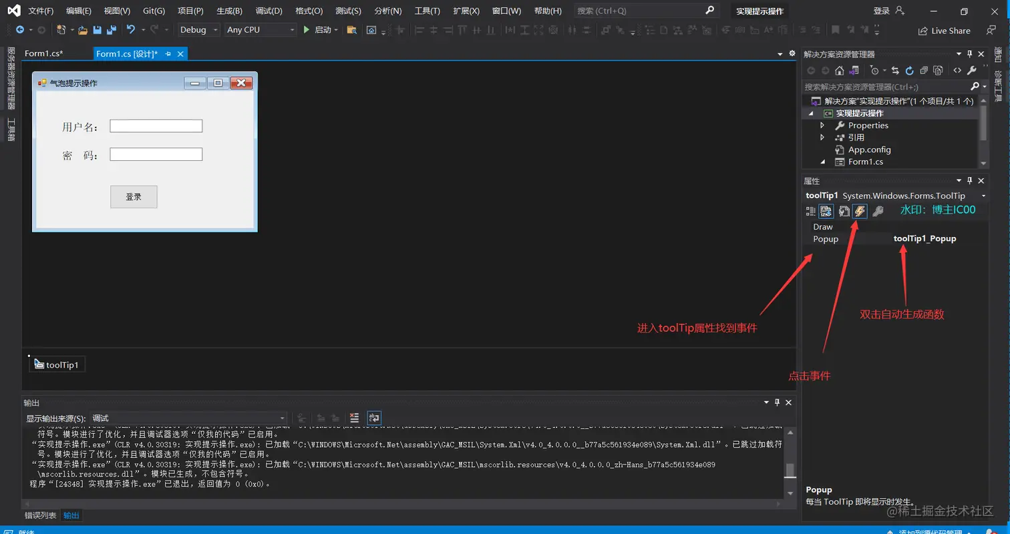Click the Live Share icon

[923, 31]
